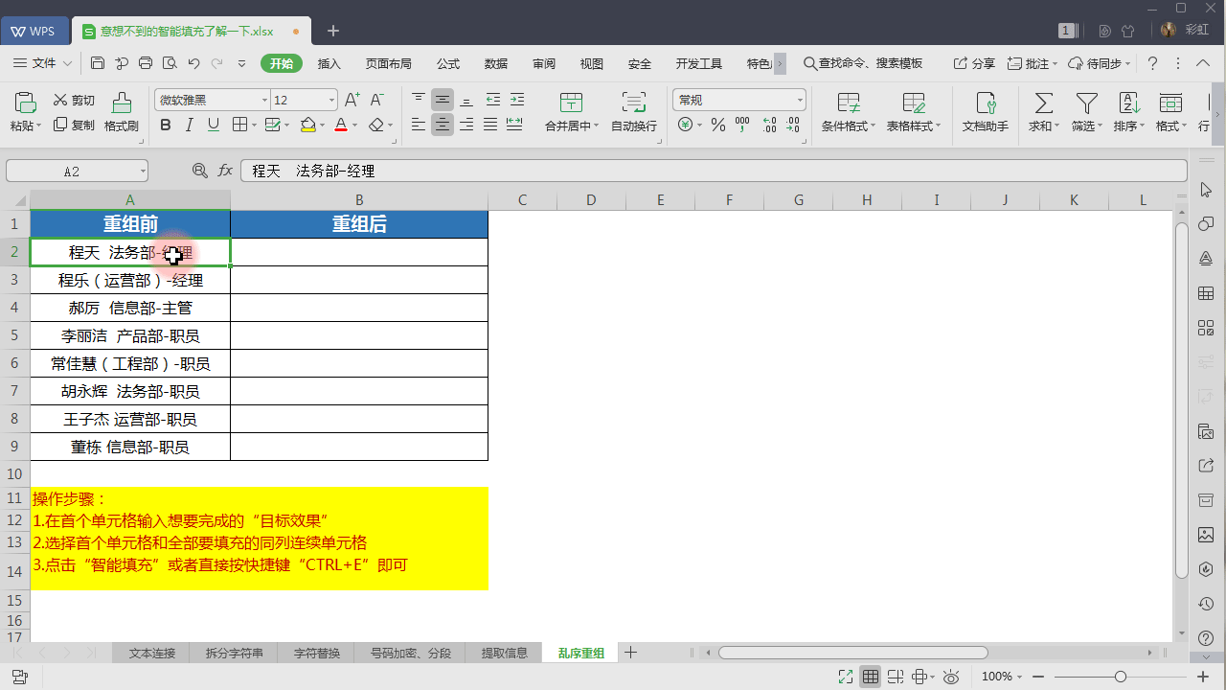The width and height of the screenshot is (1226, 690).
Task: Toggle bold formatting
Action: pyautogui.click(x=165, y=126)
